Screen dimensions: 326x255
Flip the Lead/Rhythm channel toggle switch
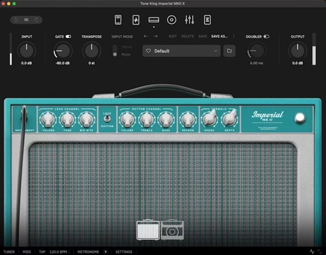click(107, 119)
